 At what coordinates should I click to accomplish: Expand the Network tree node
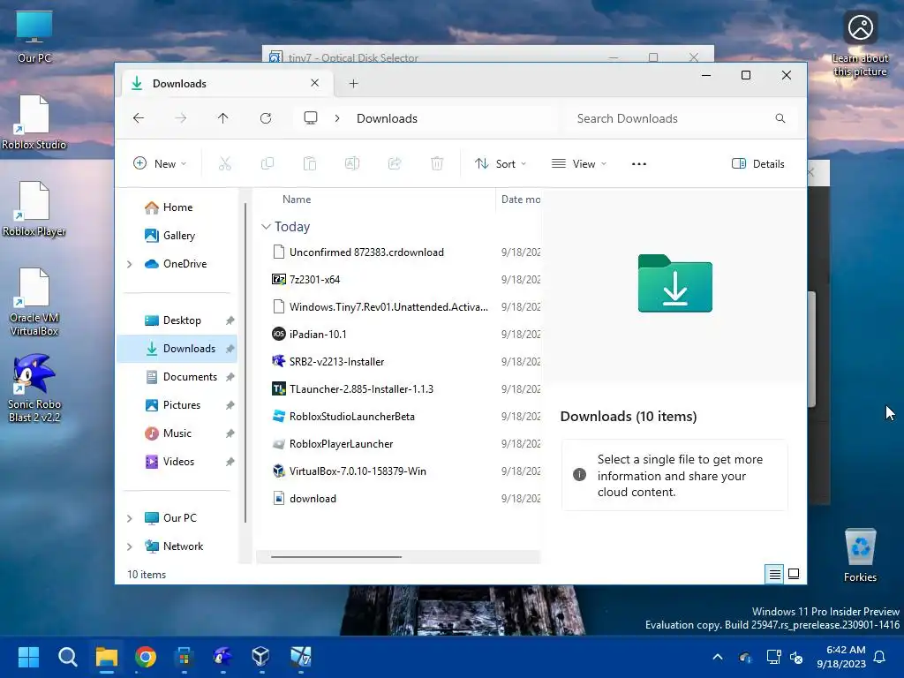[130, 546]
